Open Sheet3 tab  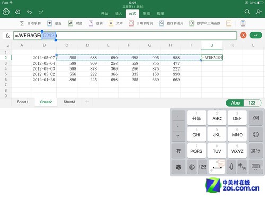point(69,102)
